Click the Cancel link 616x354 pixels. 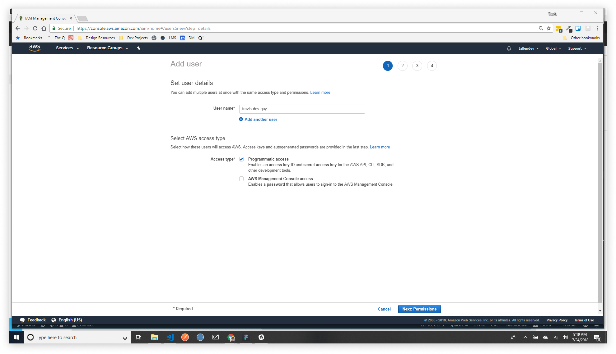point(384,309)
